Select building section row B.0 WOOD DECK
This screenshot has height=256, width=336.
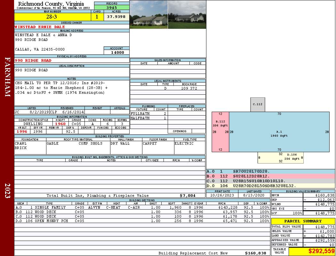point(142,212)
